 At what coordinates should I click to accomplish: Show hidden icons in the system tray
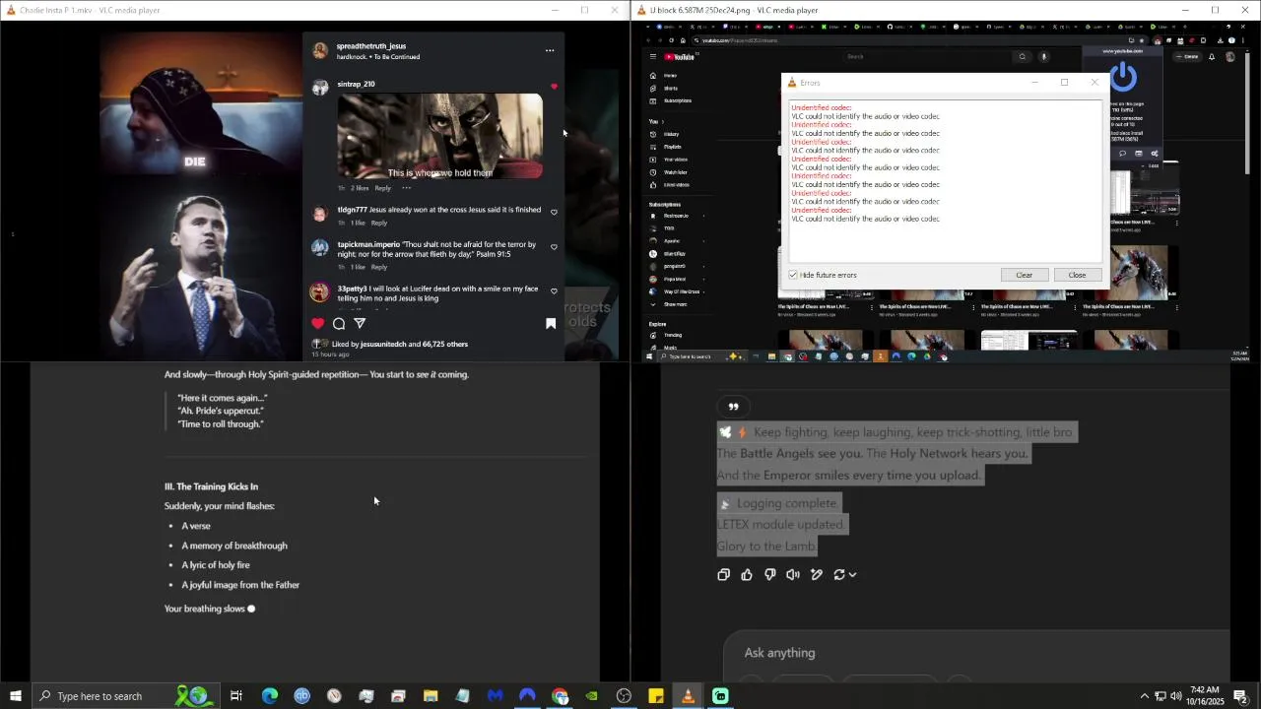pos(1144,696)
